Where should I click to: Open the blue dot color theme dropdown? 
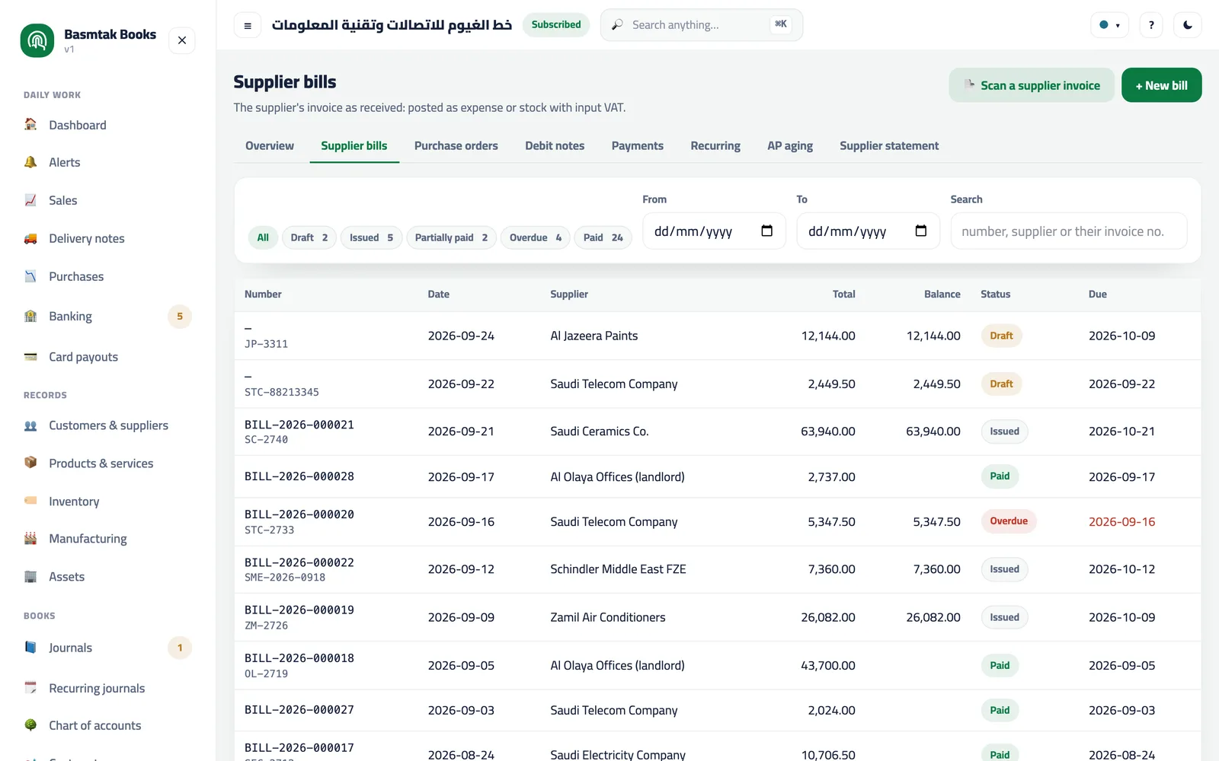(x=1109, y=25)
